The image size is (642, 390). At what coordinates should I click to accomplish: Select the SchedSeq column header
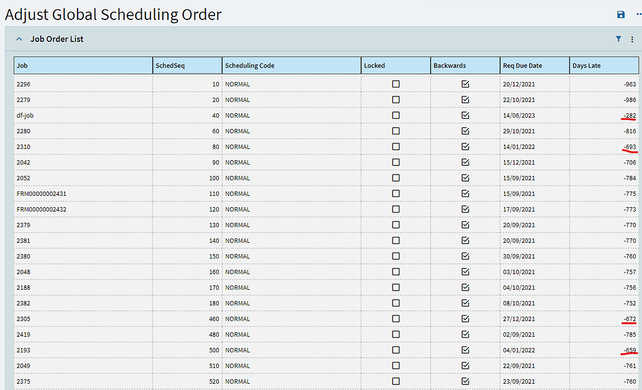pyautogui.click(x=187, y=65)
